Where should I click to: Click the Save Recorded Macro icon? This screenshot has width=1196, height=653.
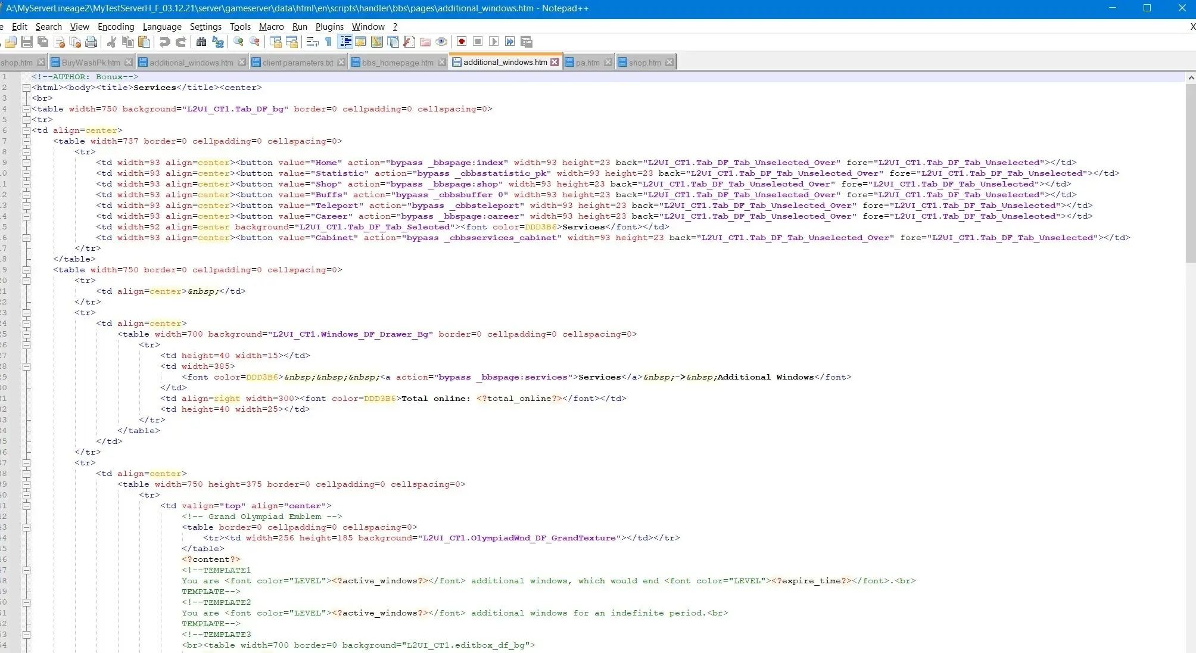(526, 42)
